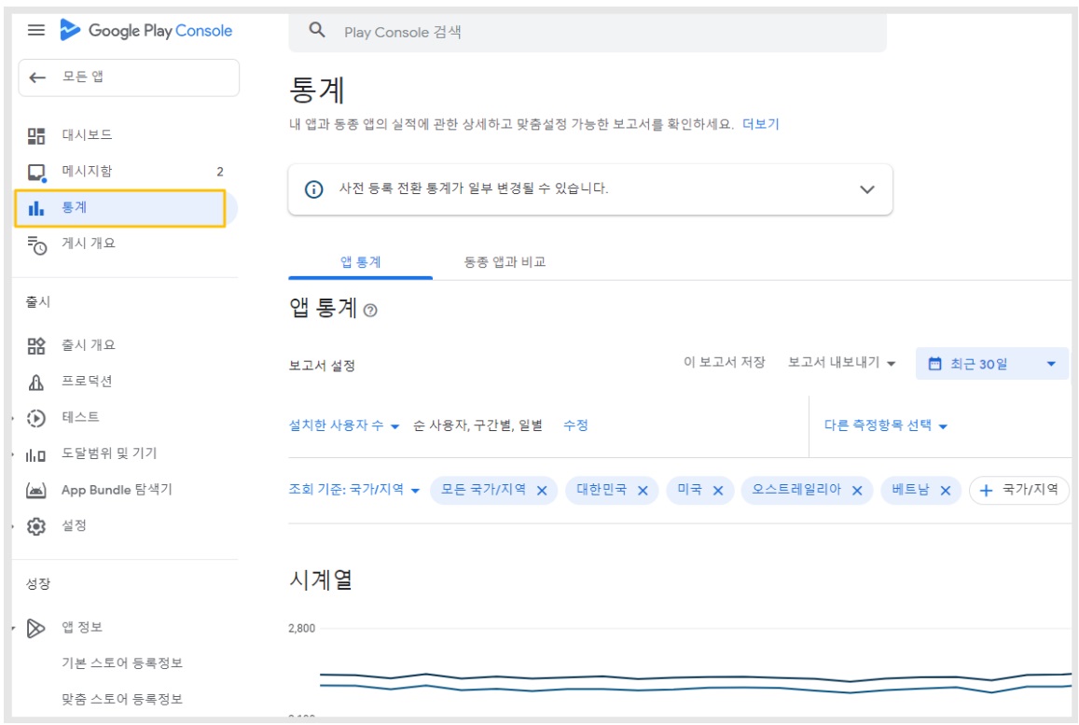Click the 메시지함 inbox icon
Image resolution: width=1079 pixels, height=725 pixels.
pyautogui.click(x=36, y=172)
